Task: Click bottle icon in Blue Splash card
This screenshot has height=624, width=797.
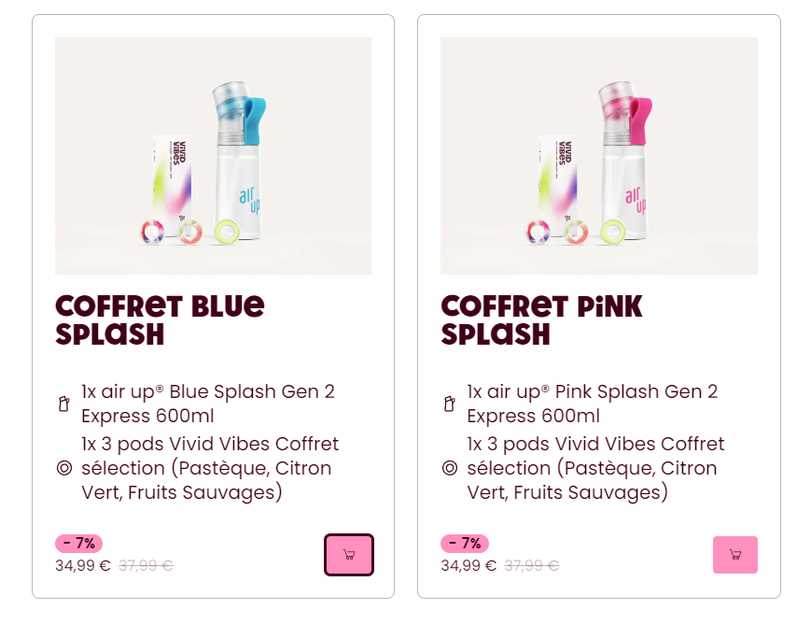Action: [x=63, y=404]
